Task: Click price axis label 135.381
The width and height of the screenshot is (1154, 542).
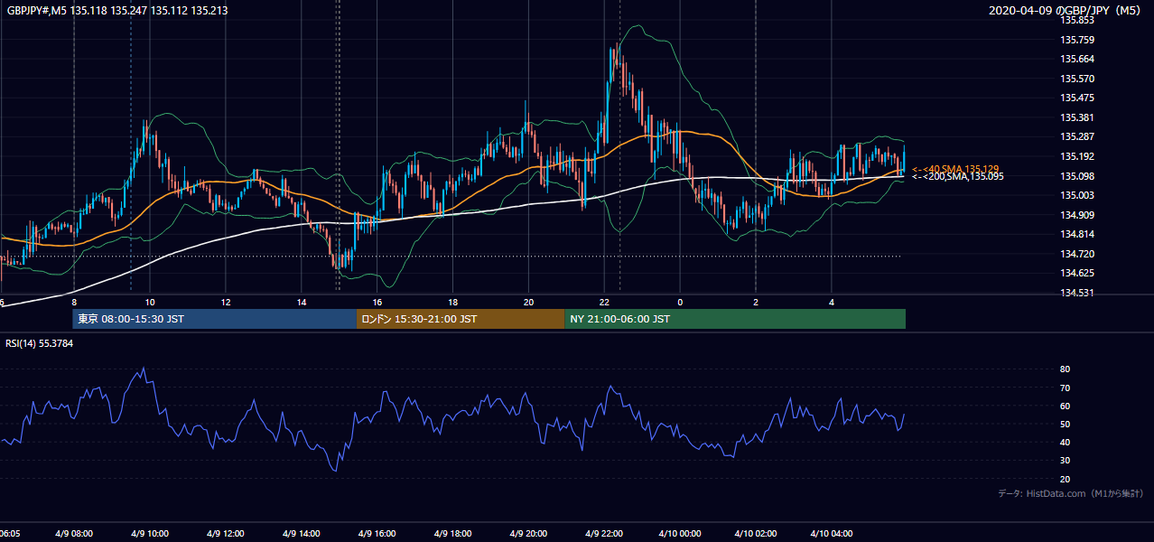Action: 1077,117
